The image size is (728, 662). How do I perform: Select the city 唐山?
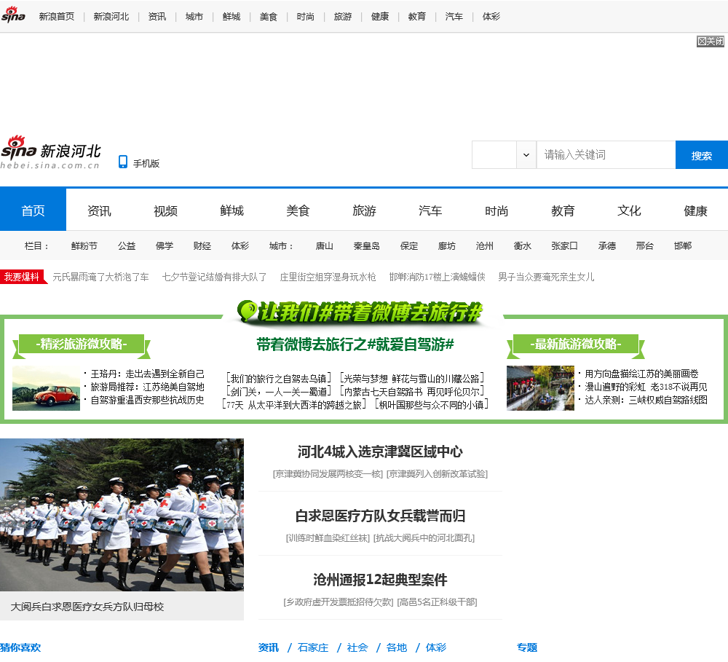[x=325, y=245]
